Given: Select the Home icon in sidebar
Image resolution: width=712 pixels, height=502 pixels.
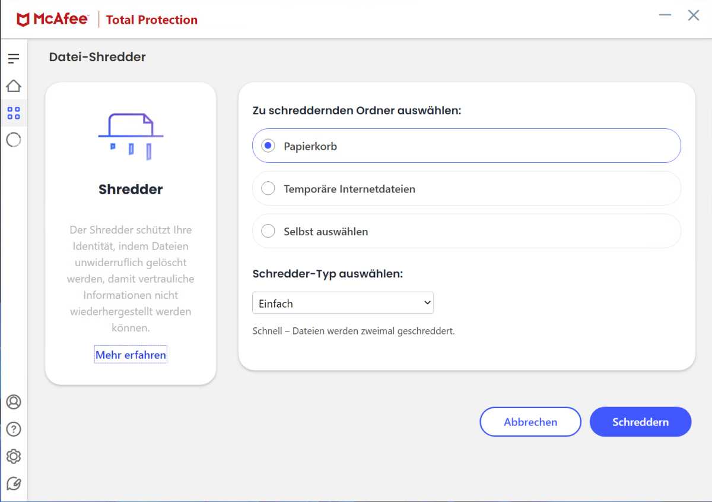Looking at the screenshot, I should 14,86.
